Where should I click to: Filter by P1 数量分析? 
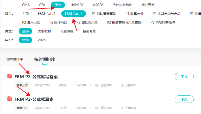135,14
